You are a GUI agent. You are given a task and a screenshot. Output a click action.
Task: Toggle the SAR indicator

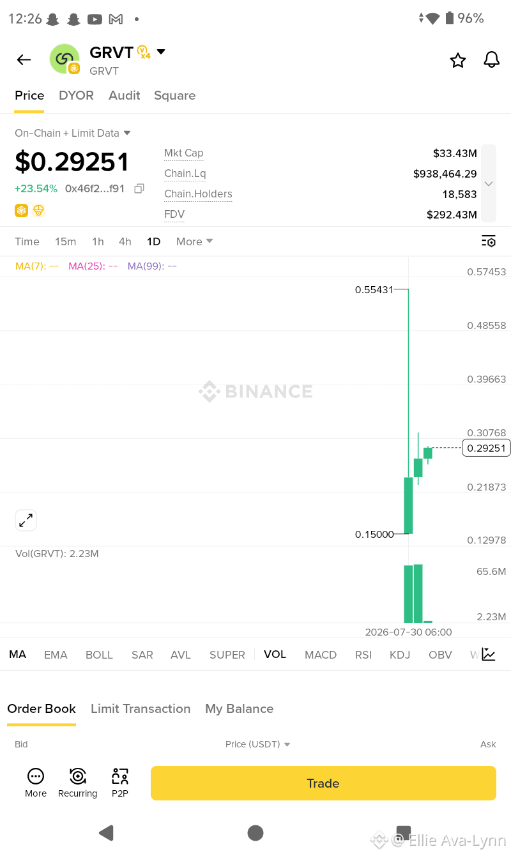click(142, 655)
